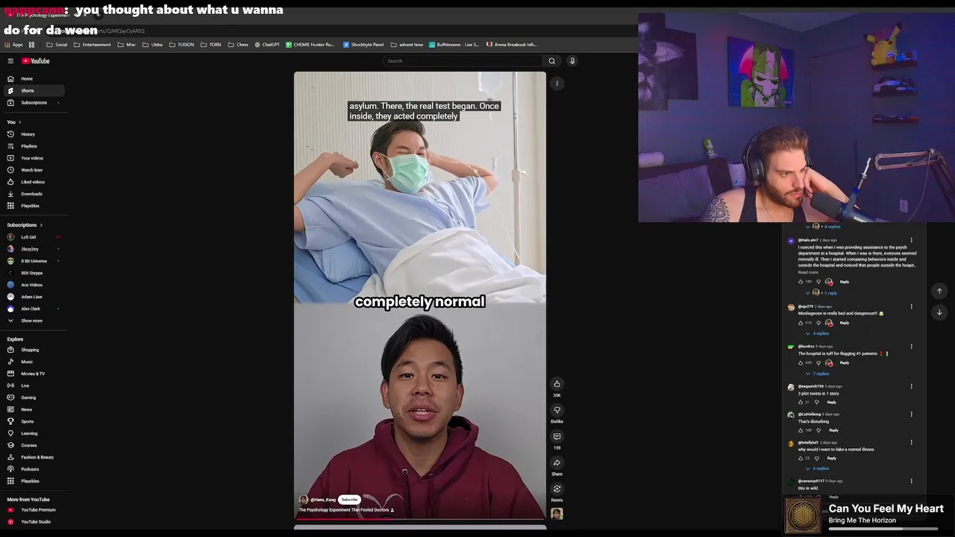Image resolution: width=955 pixels, height=537 pixels.
Task: Expand the Subscriptions heading chevron
Action: [41, 225]
